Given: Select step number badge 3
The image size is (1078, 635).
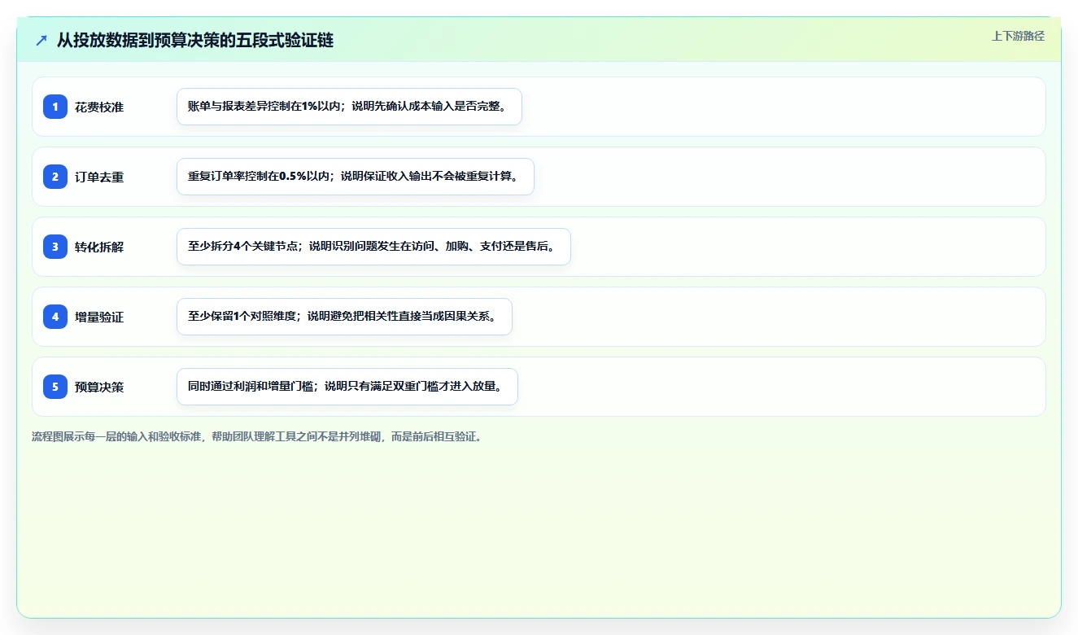Looking at the screenshot, I should [x=55, y=247].
